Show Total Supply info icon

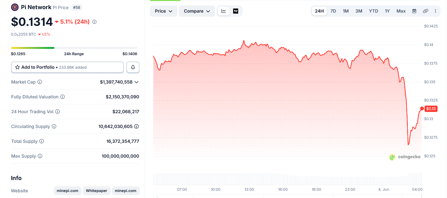(41, 141)
